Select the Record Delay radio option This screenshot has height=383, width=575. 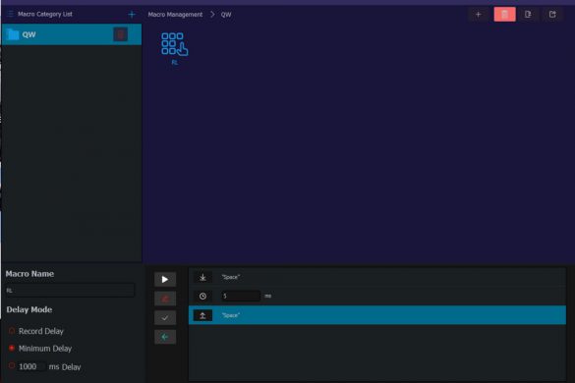coord(12,331)
